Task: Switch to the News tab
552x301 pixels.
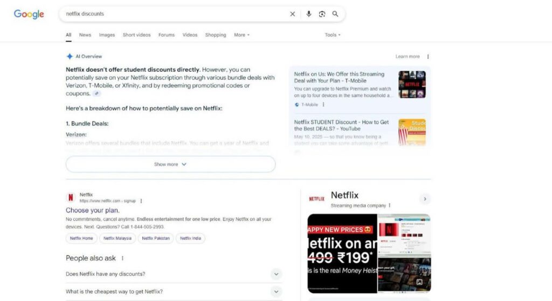Action: [85, 35]
